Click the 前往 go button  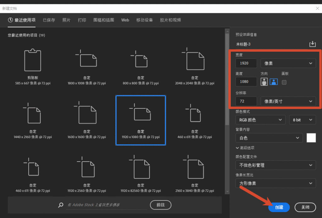(161, 205)
